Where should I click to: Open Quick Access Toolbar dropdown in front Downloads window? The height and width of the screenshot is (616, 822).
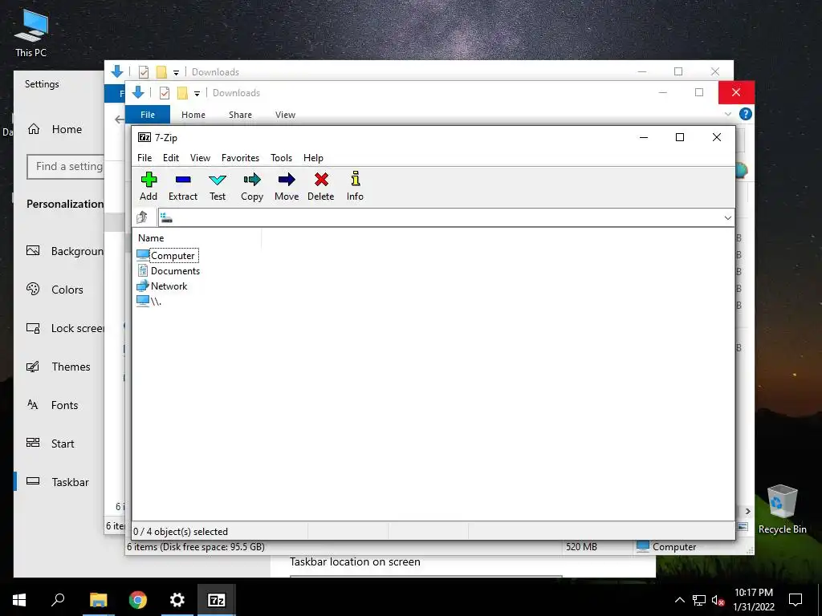pos(197,93)
